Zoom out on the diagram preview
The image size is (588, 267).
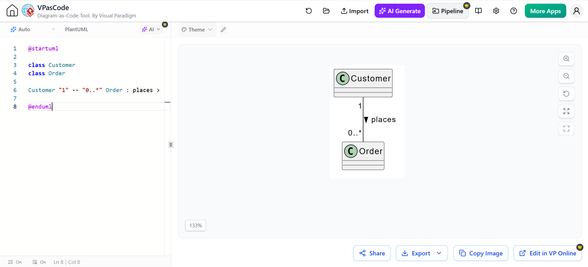pyautogui.click(x=566, y=76)
